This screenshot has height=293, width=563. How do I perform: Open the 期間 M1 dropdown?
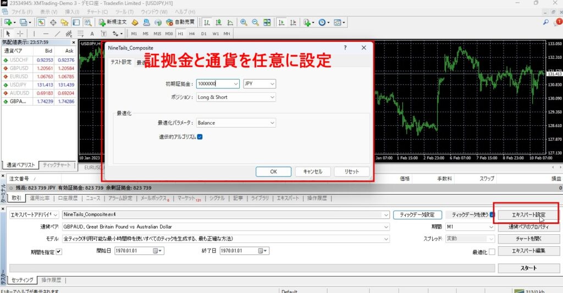(x=470, y=227)
